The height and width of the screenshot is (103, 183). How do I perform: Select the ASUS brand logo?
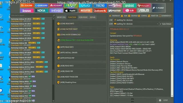tap(144, 11)
